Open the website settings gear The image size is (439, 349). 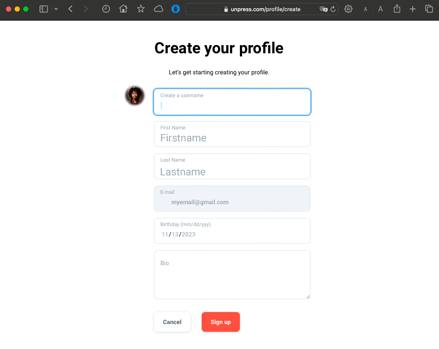tap(348, 9)
